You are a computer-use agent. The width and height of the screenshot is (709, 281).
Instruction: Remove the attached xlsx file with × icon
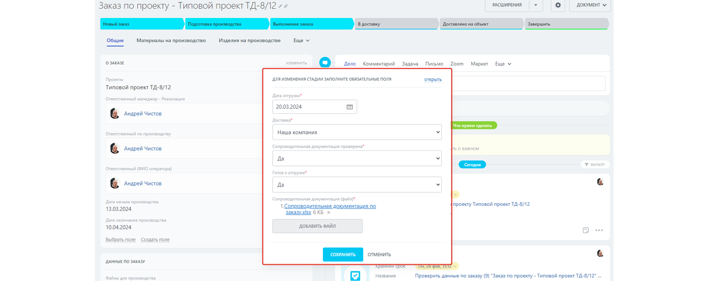[x=328, y=213]
